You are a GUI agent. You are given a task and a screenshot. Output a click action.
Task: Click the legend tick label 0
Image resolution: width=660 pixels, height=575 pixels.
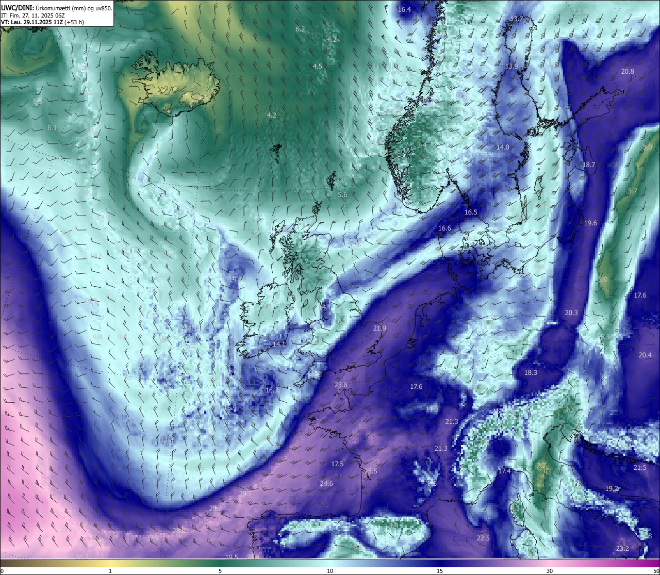(2, 571)
